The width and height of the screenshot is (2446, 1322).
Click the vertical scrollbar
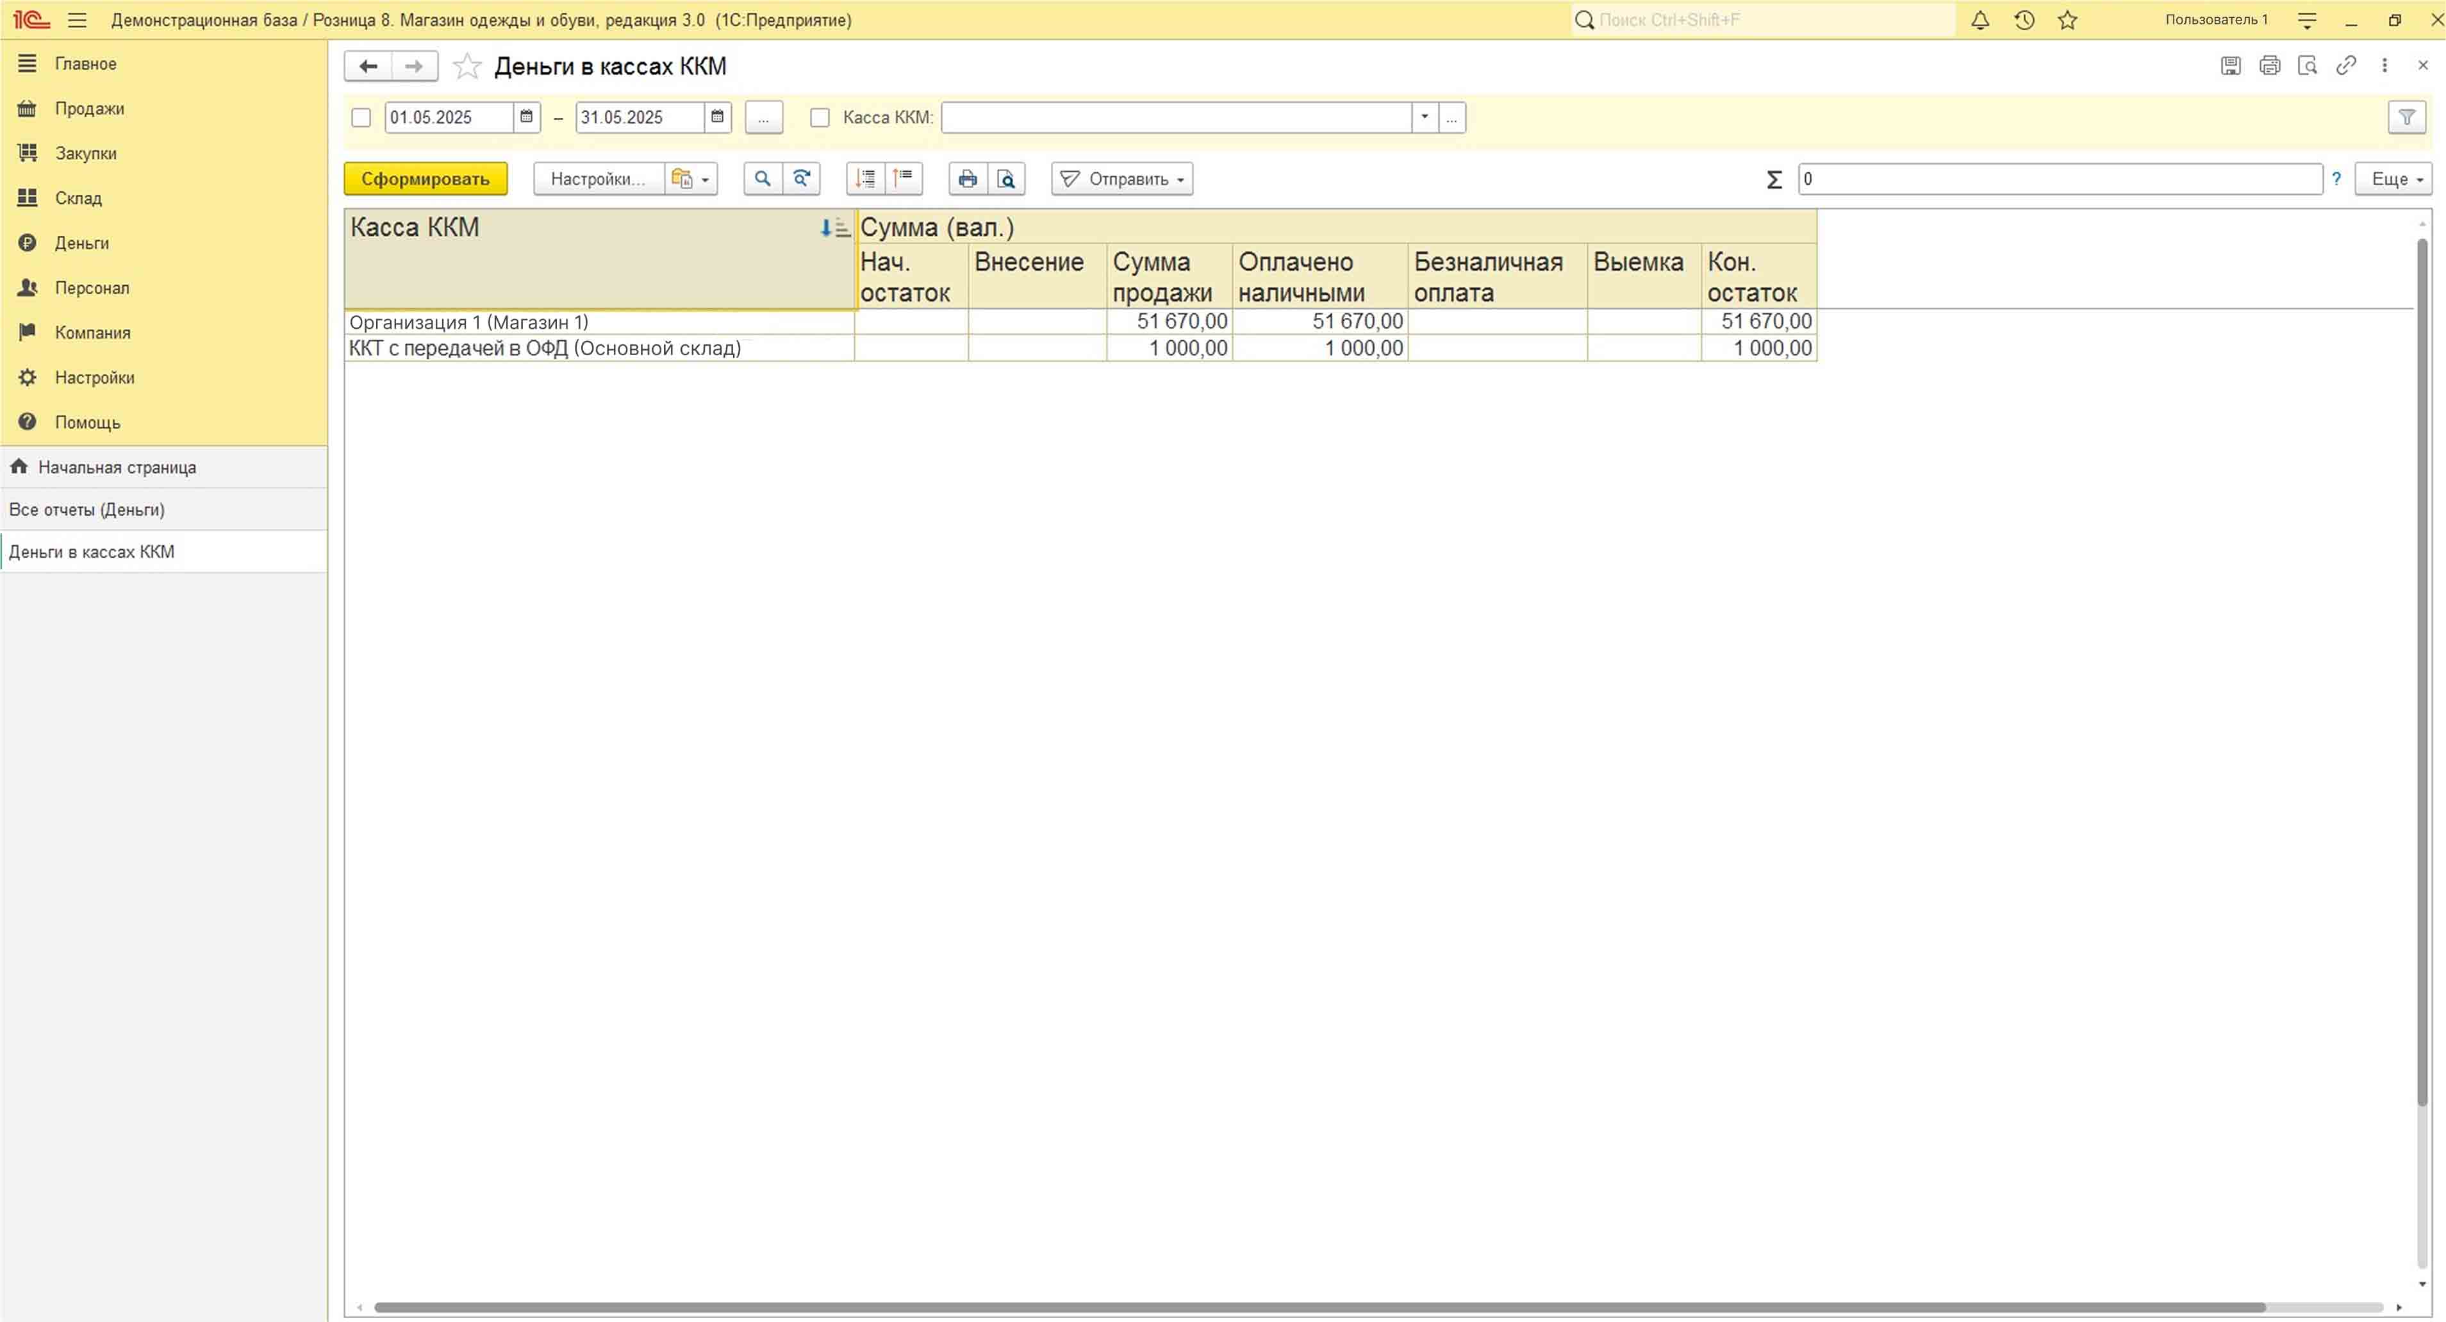tap(2421, 672)
